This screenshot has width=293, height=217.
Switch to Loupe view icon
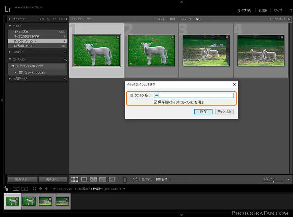click(x=84, y=179)
